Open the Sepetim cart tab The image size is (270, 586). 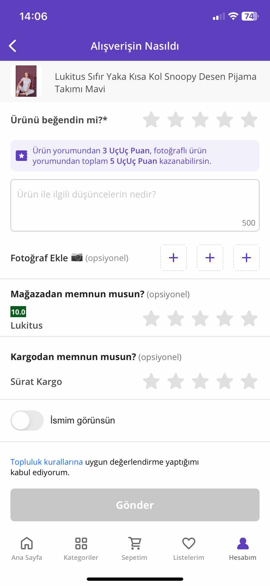pos(134,548)
